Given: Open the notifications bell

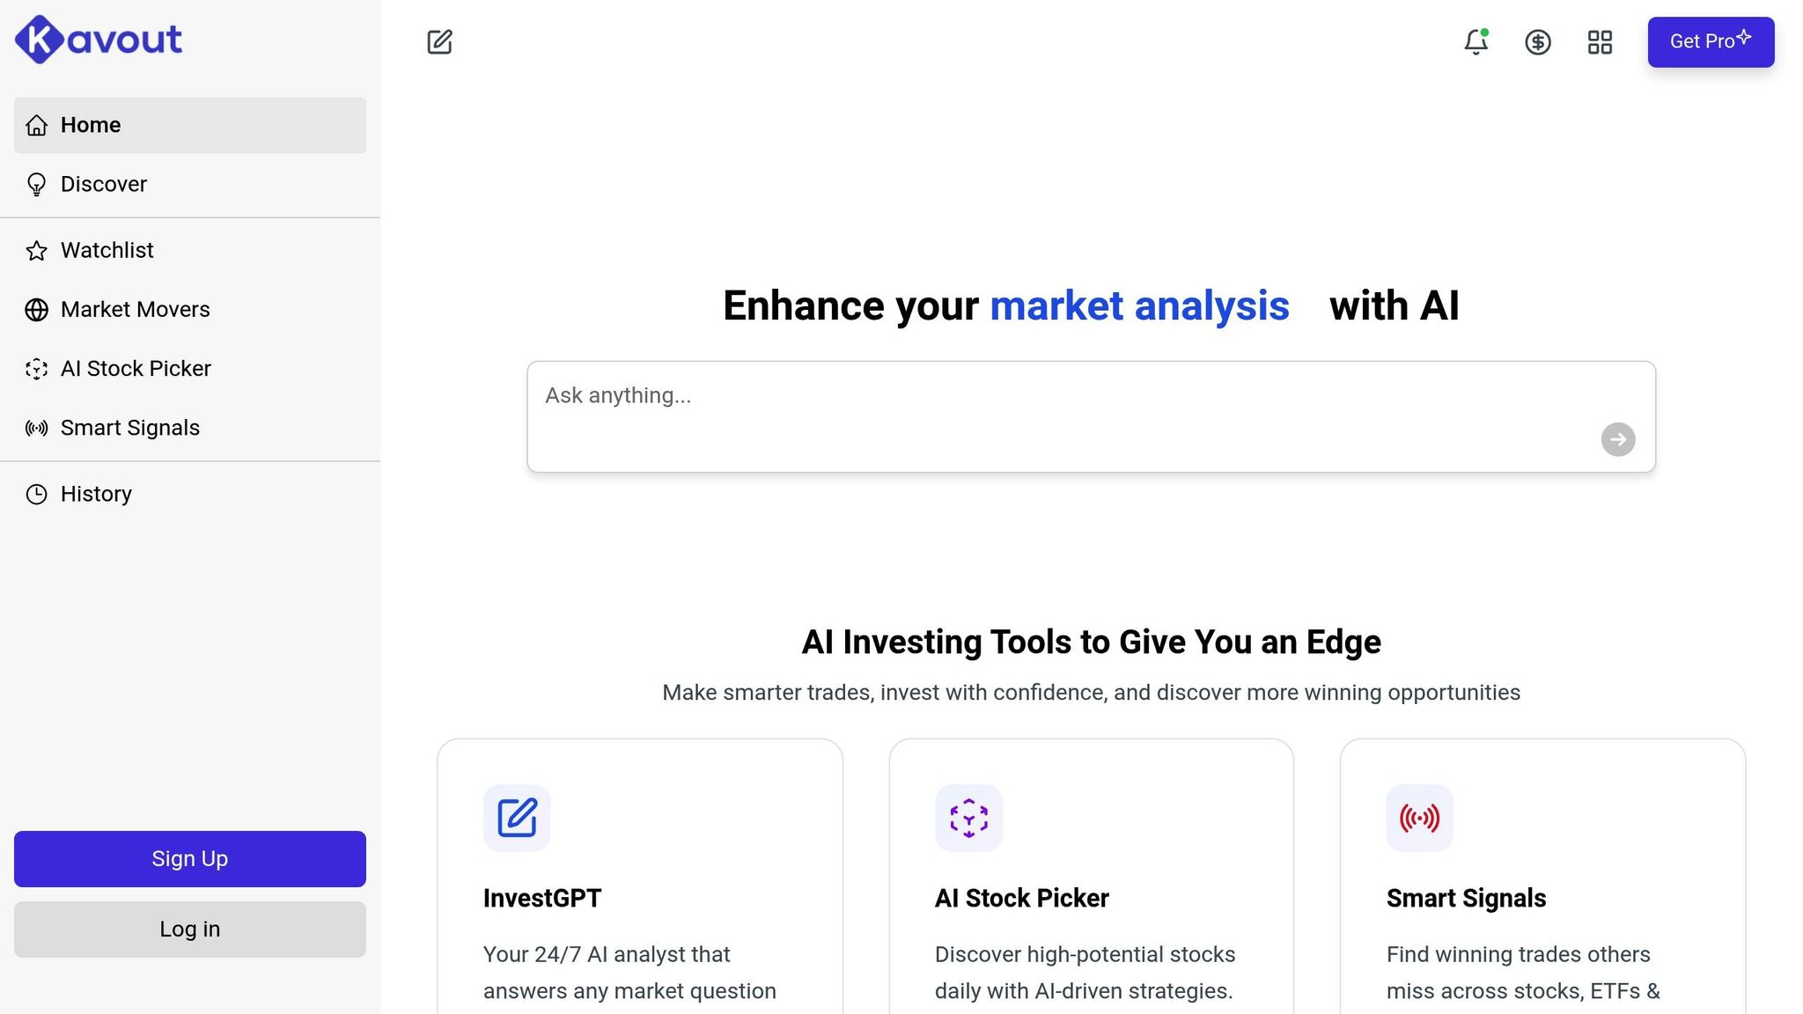Looking at the screenshot, I should point(1476,41).
